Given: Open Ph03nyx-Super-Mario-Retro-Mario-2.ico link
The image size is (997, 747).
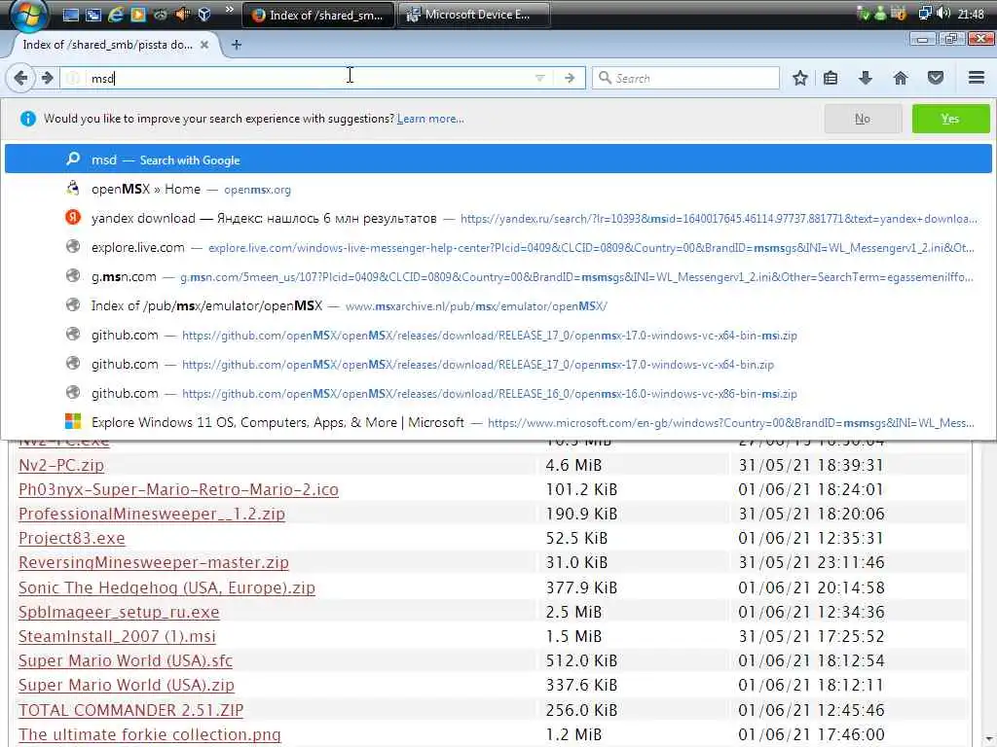Looking at the screenshot, I should pyautogui.click(x=178, y=490).
